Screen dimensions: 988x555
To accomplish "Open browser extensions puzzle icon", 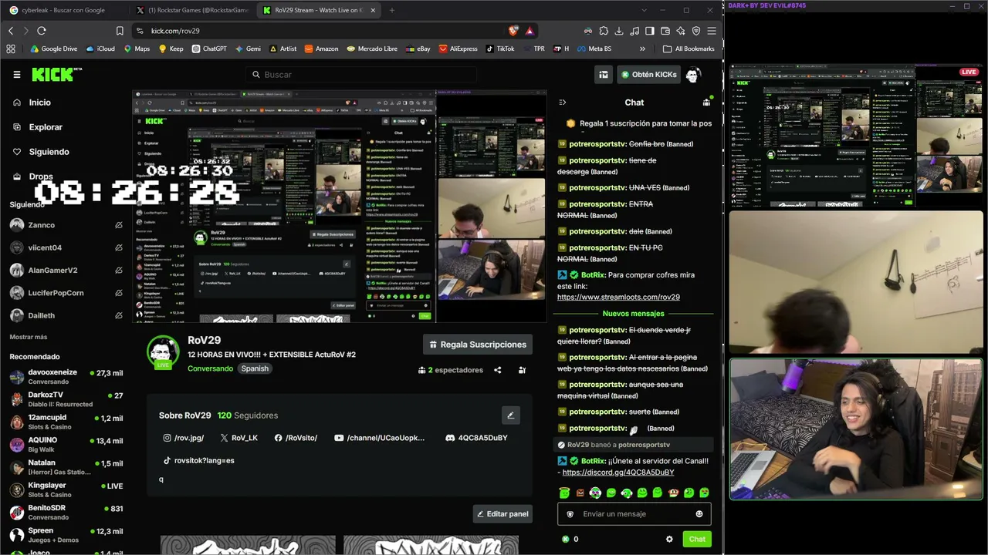I will (x=604, y=31).
